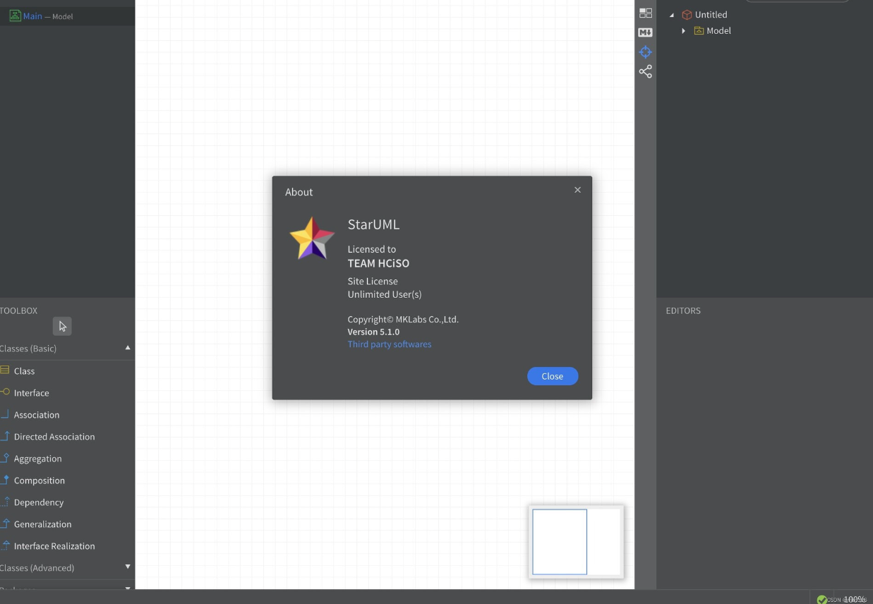Click the crosshair target sidebar icon
This screenshot has height=604, width=873.
pyautogui.click(x=646, y=52)
